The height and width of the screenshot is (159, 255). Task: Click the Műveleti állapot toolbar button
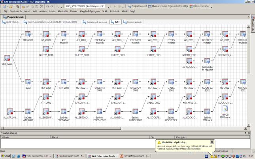(x=200, y=6)
